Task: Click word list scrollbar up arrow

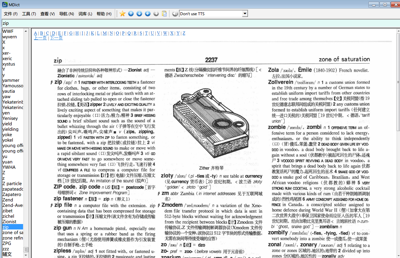Action: click(26, 31)
